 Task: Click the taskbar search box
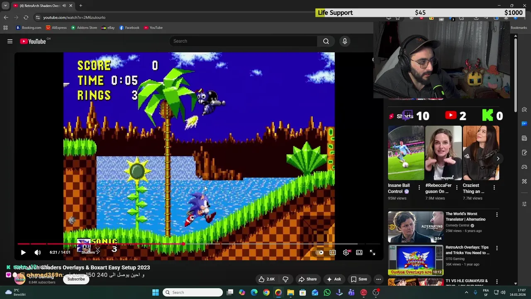coord(192,292)
